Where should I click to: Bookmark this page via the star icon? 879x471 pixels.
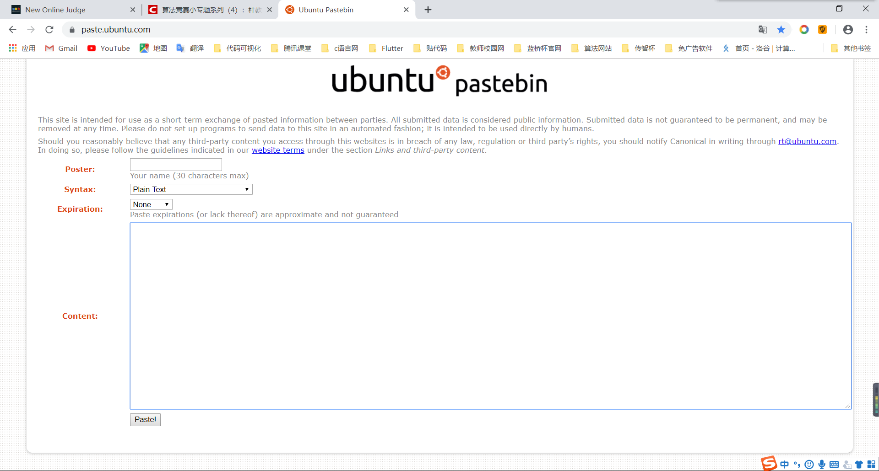click(781, 29)
